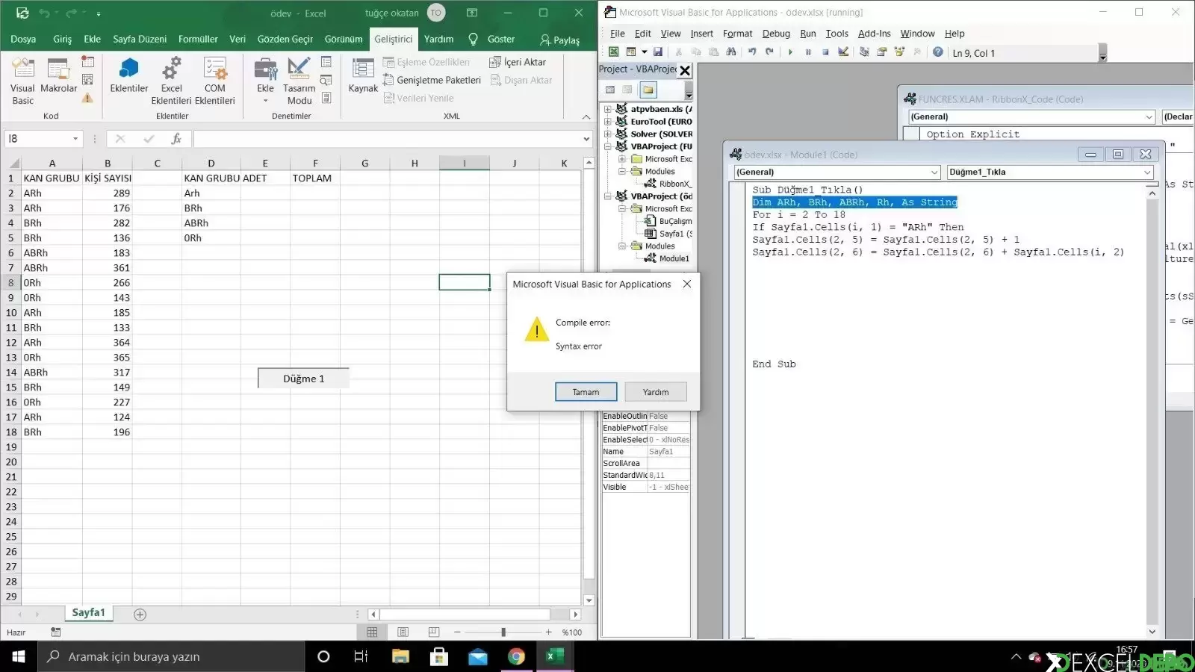
Task: Add a new sheet with plus button
Action: tap(140, 615)
